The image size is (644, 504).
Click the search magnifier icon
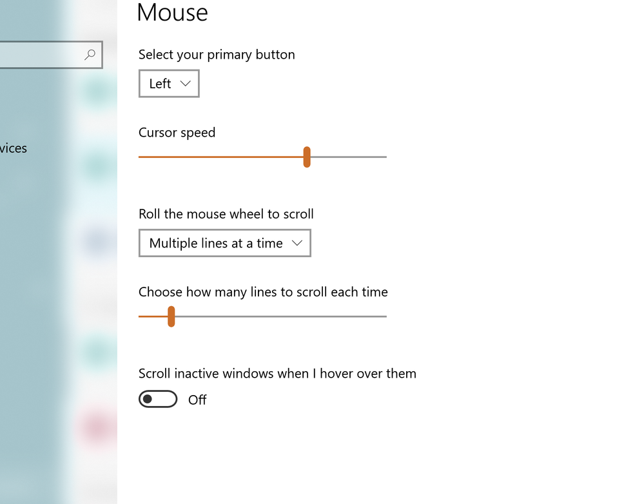[90, 55]
